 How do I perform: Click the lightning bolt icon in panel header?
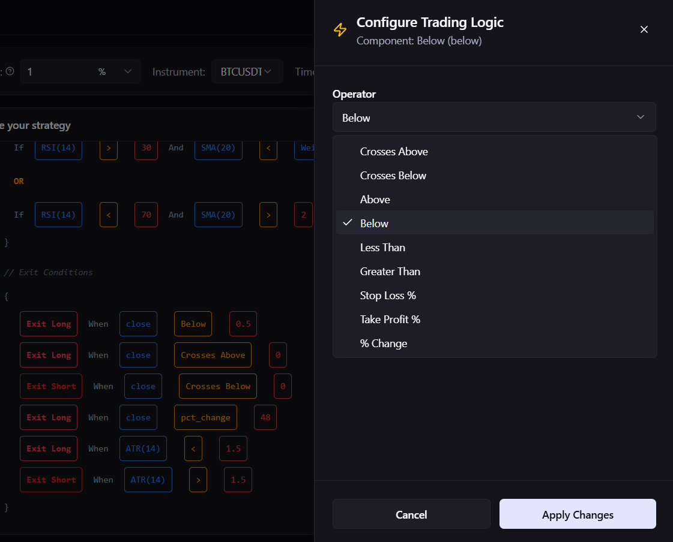point(340,29)
